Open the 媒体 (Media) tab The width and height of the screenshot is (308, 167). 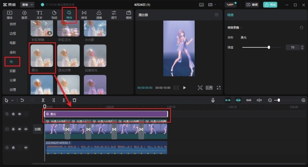click(9, 15)
